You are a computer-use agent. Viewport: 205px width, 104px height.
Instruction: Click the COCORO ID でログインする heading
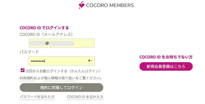coord(44,28)
